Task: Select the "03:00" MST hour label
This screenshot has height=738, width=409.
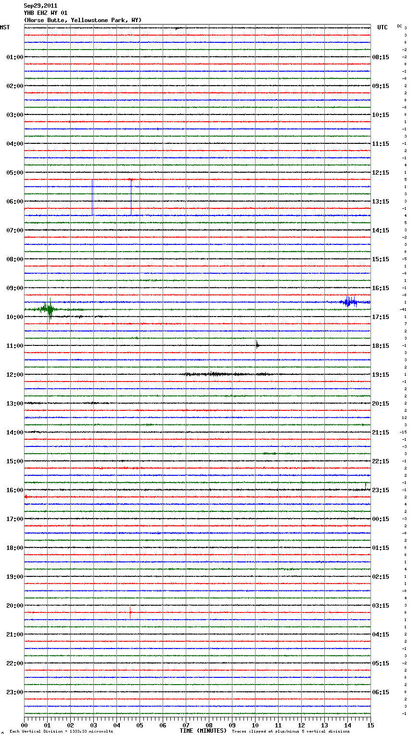Action: pyautogui.click(x=15, y=115)
